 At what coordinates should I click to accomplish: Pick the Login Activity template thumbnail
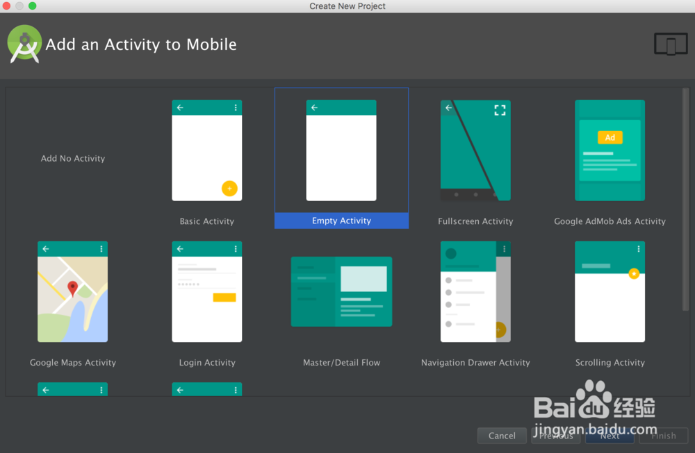(x=207, y=291)
